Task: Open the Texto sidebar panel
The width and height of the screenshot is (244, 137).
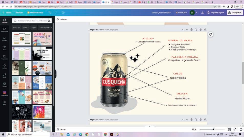Action: click(5, 48)
